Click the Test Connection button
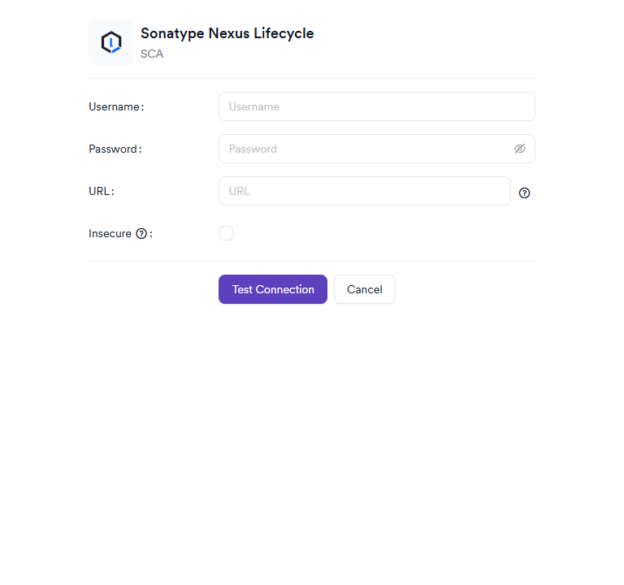The image size is (624, 585). (273, 289)
